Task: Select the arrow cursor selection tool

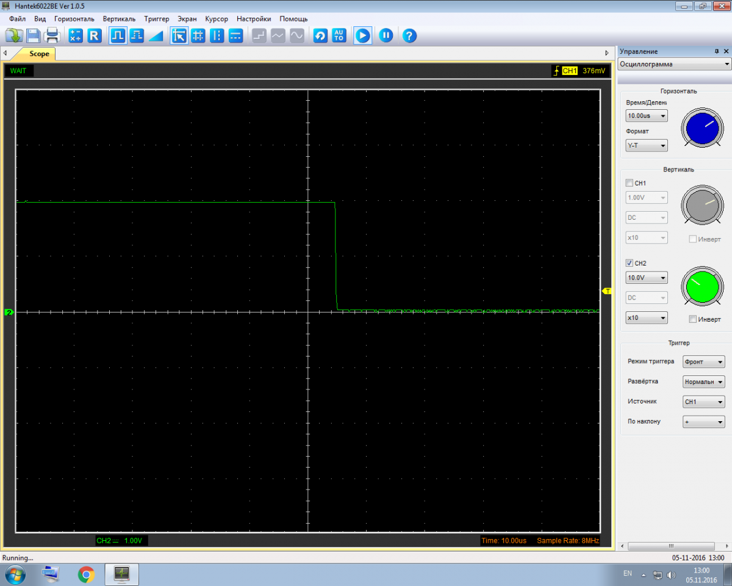Action: tap(179, 35)
